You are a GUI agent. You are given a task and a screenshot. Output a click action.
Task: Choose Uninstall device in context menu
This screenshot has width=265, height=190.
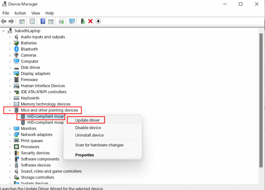pyautogui.click(x=89, y=135)
